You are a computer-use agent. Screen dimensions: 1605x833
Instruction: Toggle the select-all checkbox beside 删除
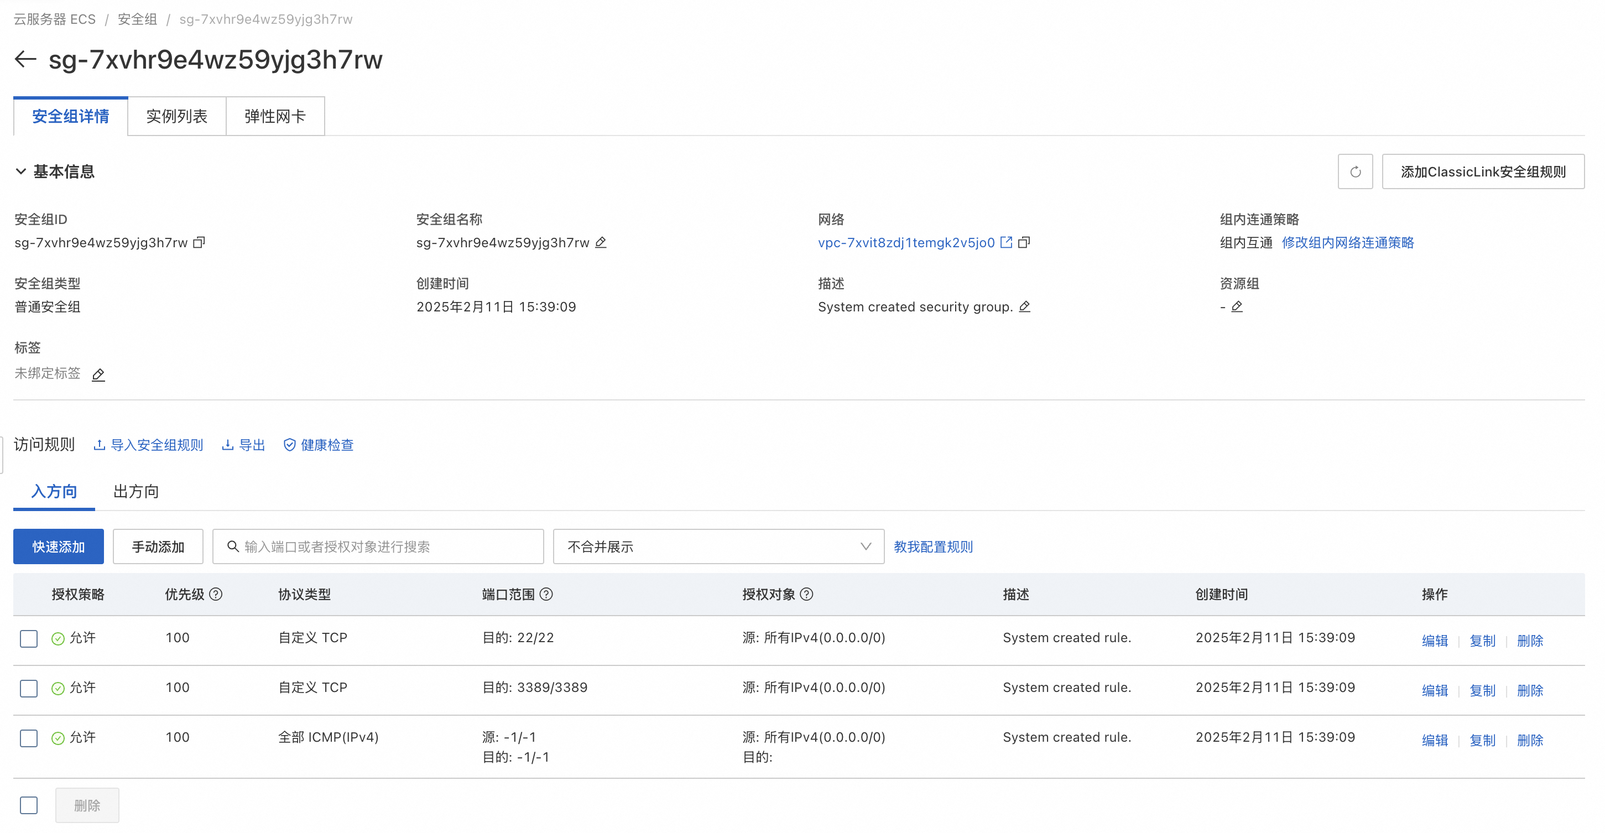click(29, 805)
